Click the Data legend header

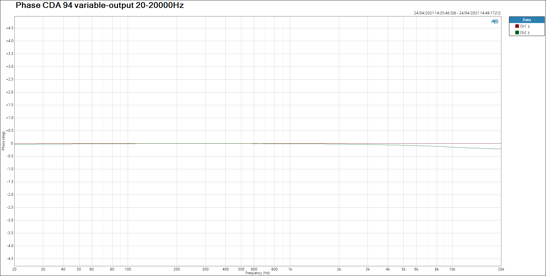(x=526, y=20)
